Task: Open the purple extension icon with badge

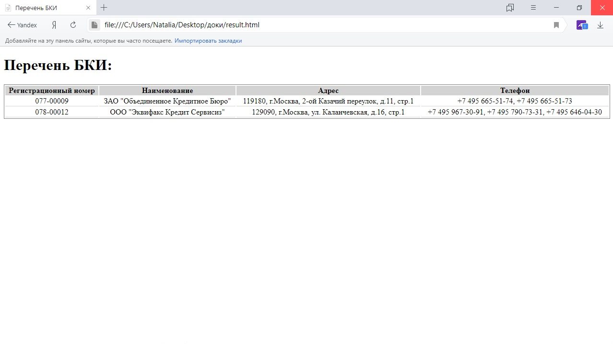Action: [581, 25]
